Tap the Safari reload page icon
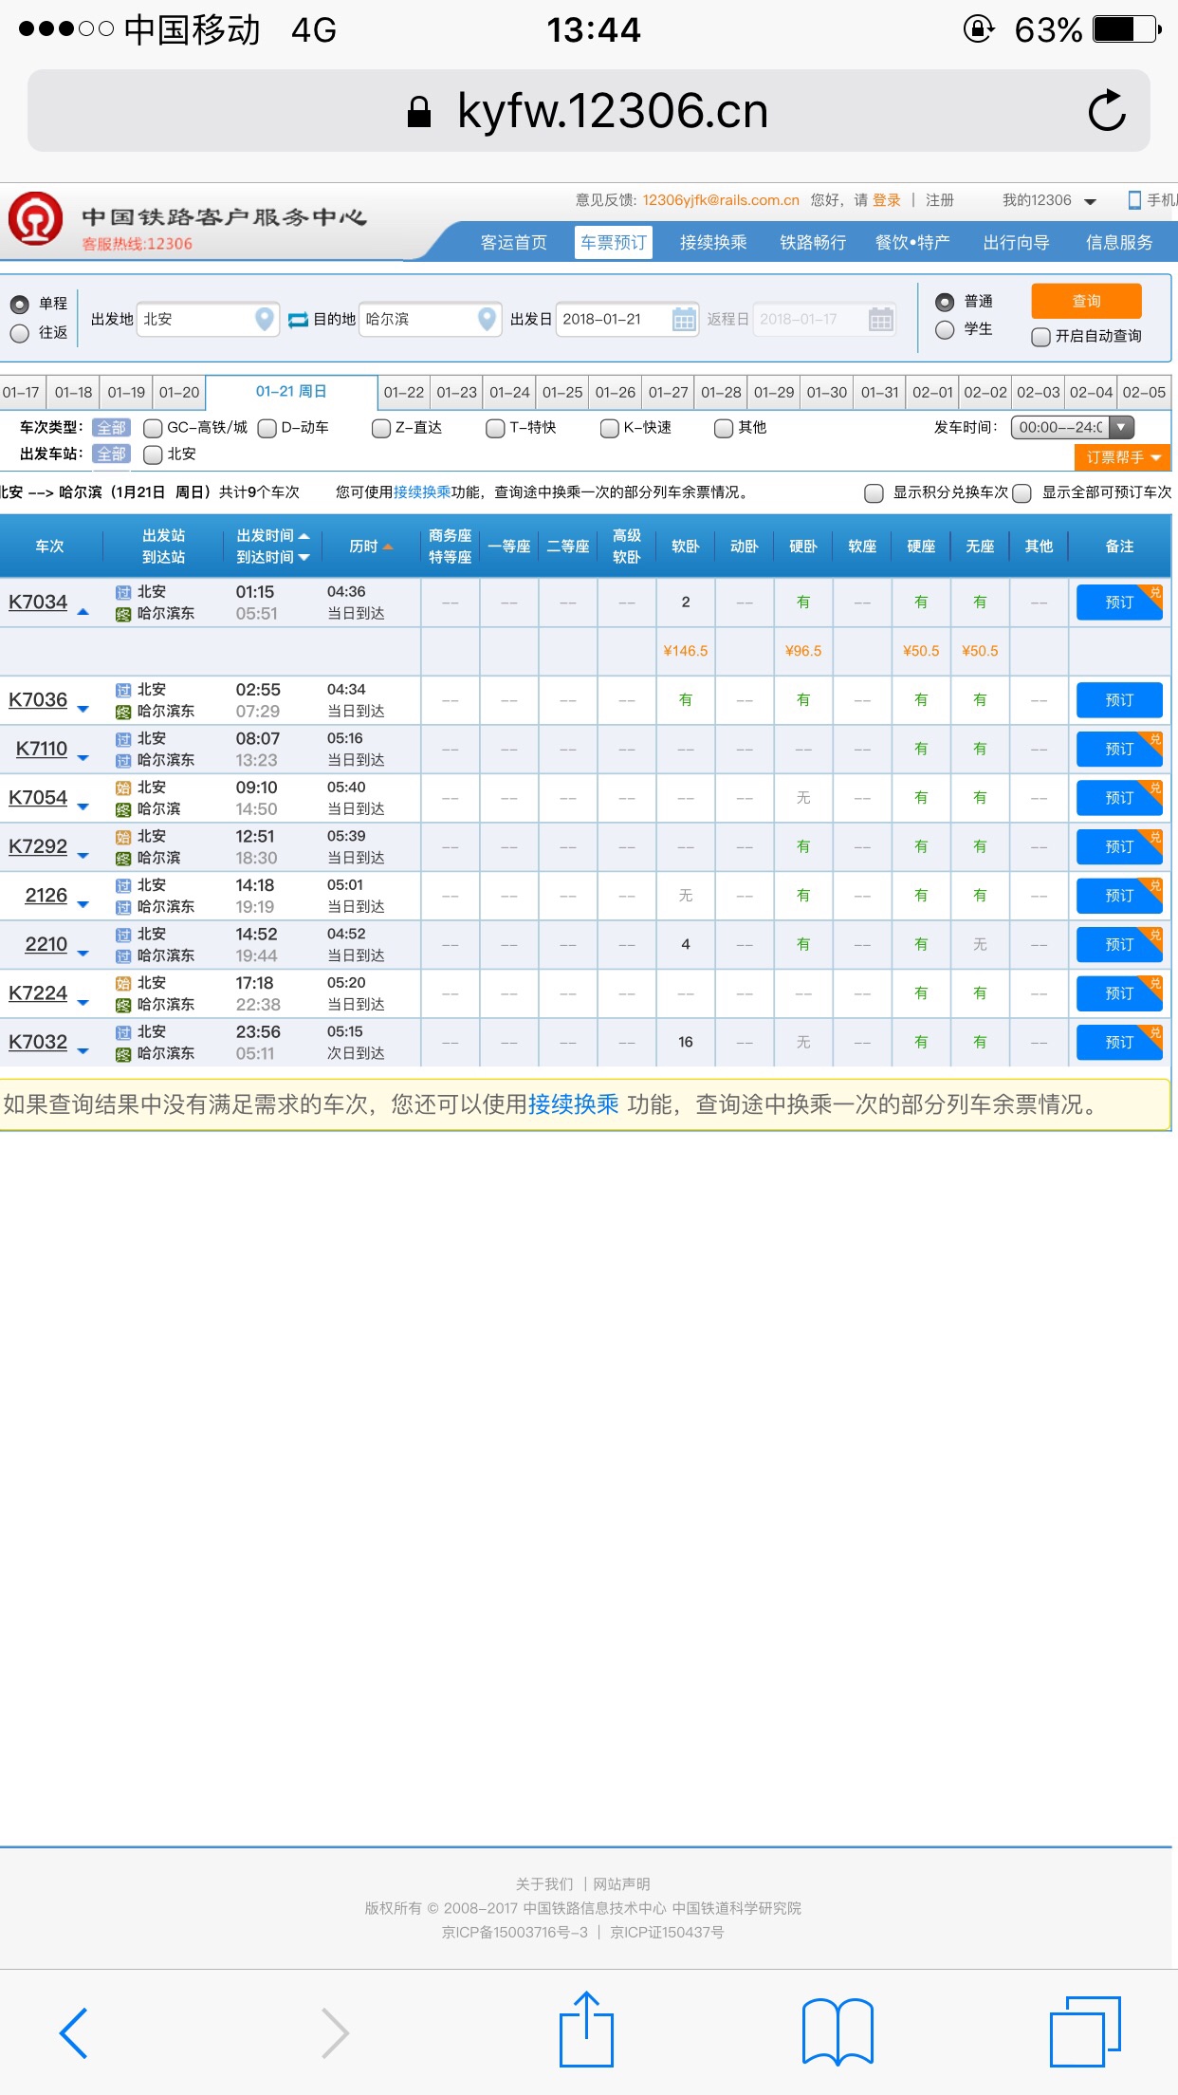1178x2095 pixels. [x=1107, y=111]
